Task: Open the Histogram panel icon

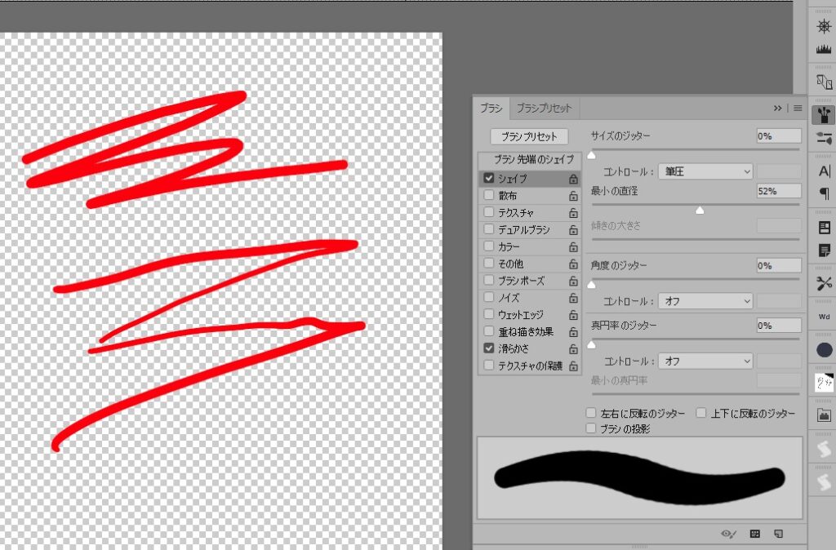Action: click(823, 49)
